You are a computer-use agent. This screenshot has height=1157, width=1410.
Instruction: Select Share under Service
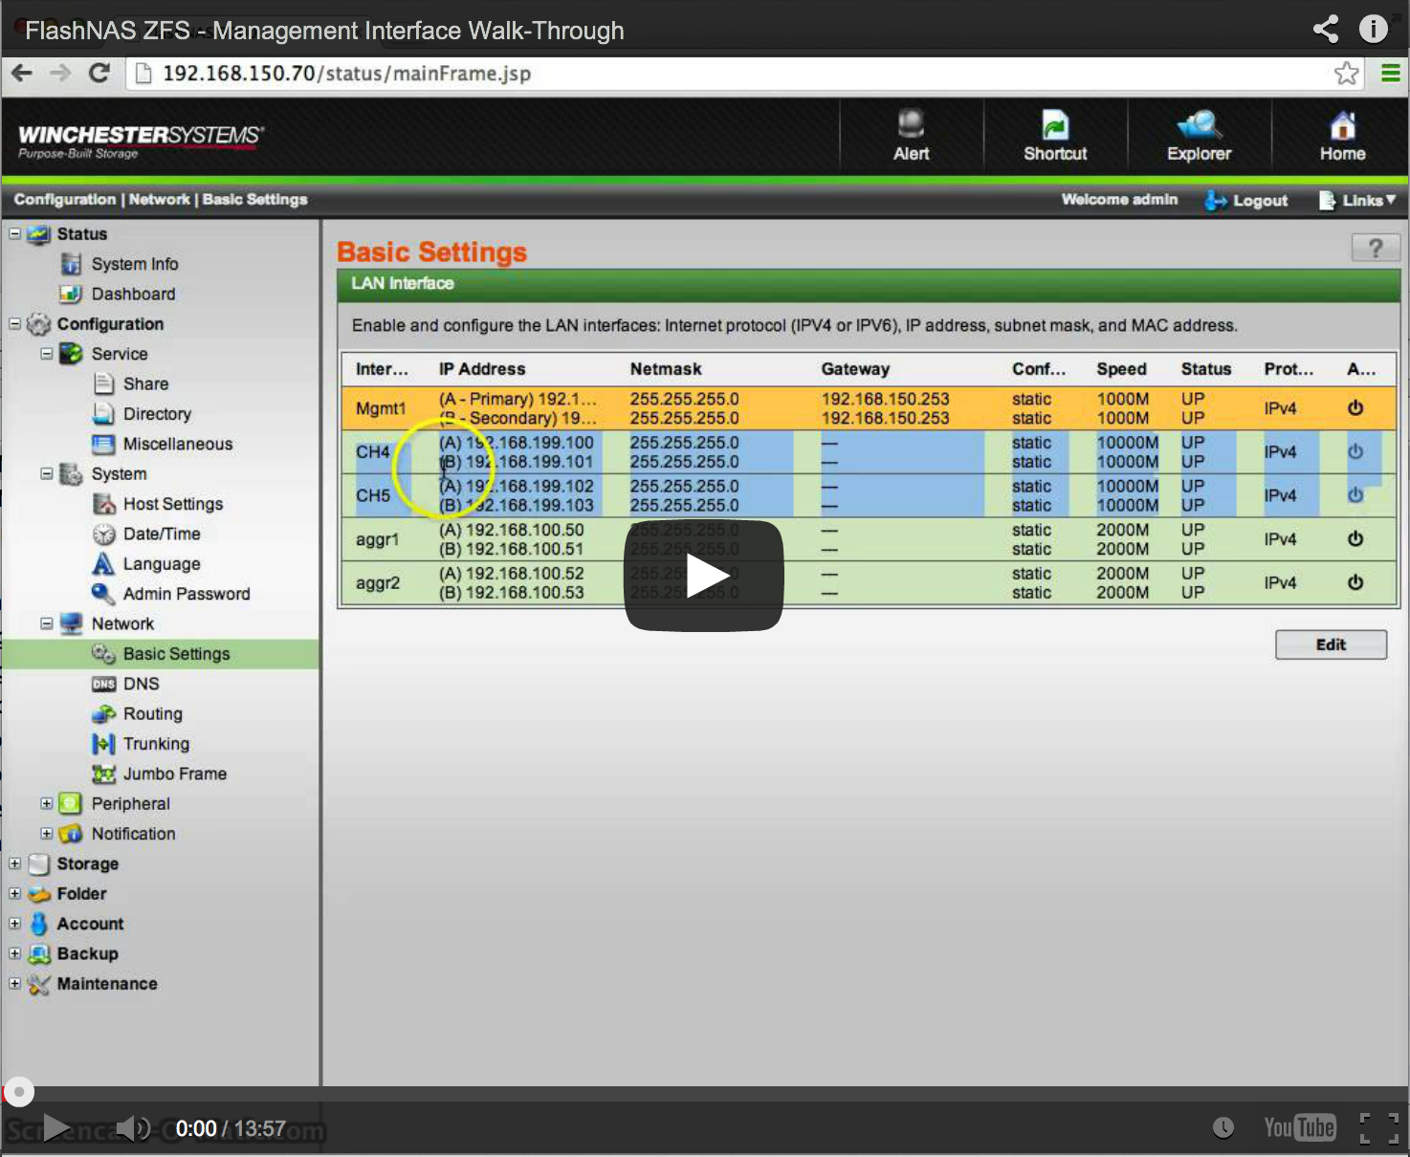tap(145, 383)
